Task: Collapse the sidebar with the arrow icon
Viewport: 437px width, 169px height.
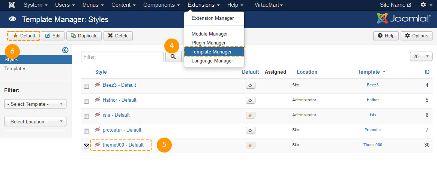Action: click(x=65, y=50)
